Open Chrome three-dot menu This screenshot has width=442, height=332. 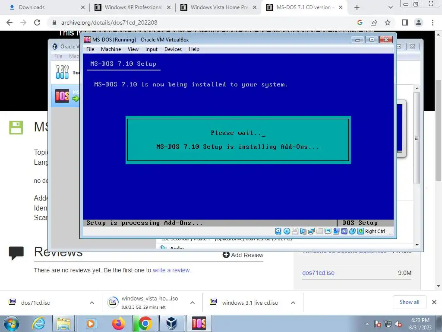[433, 22]
